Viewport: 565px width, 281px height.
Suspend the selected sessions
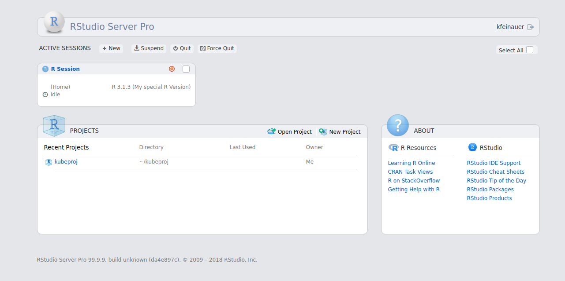tap(149, 48)
